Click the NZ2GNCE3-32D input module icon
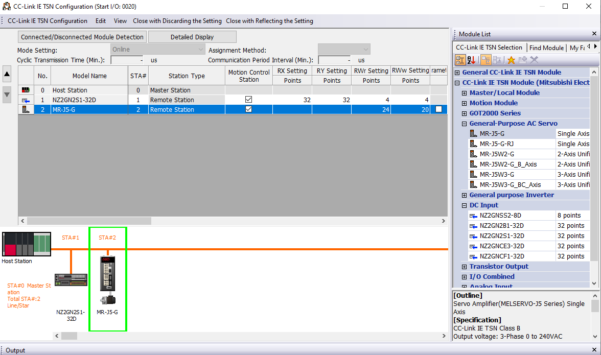The image size is (601, 355). 473,246
